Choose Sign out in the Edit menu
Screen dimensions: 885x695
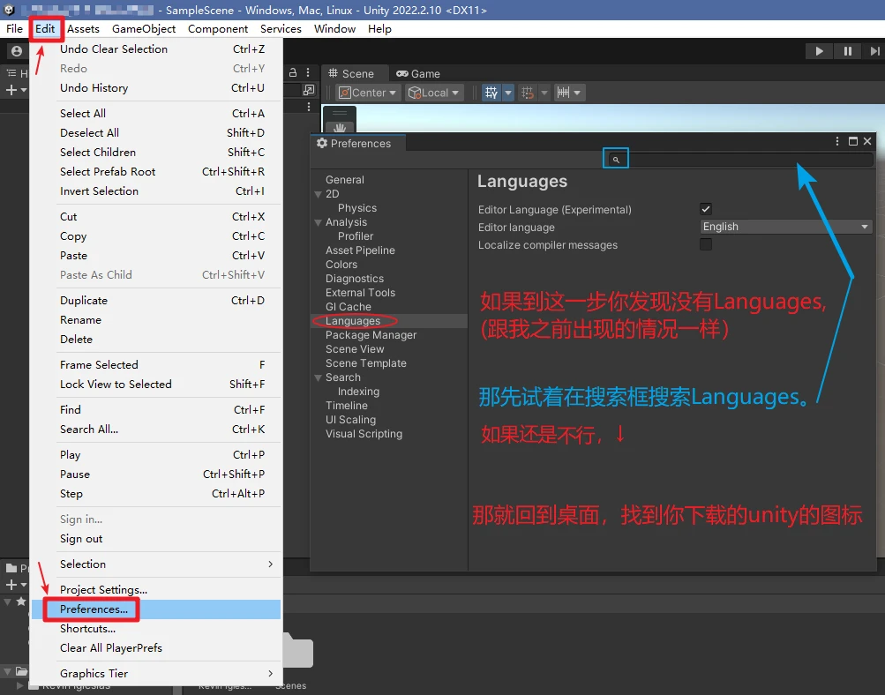156,539
